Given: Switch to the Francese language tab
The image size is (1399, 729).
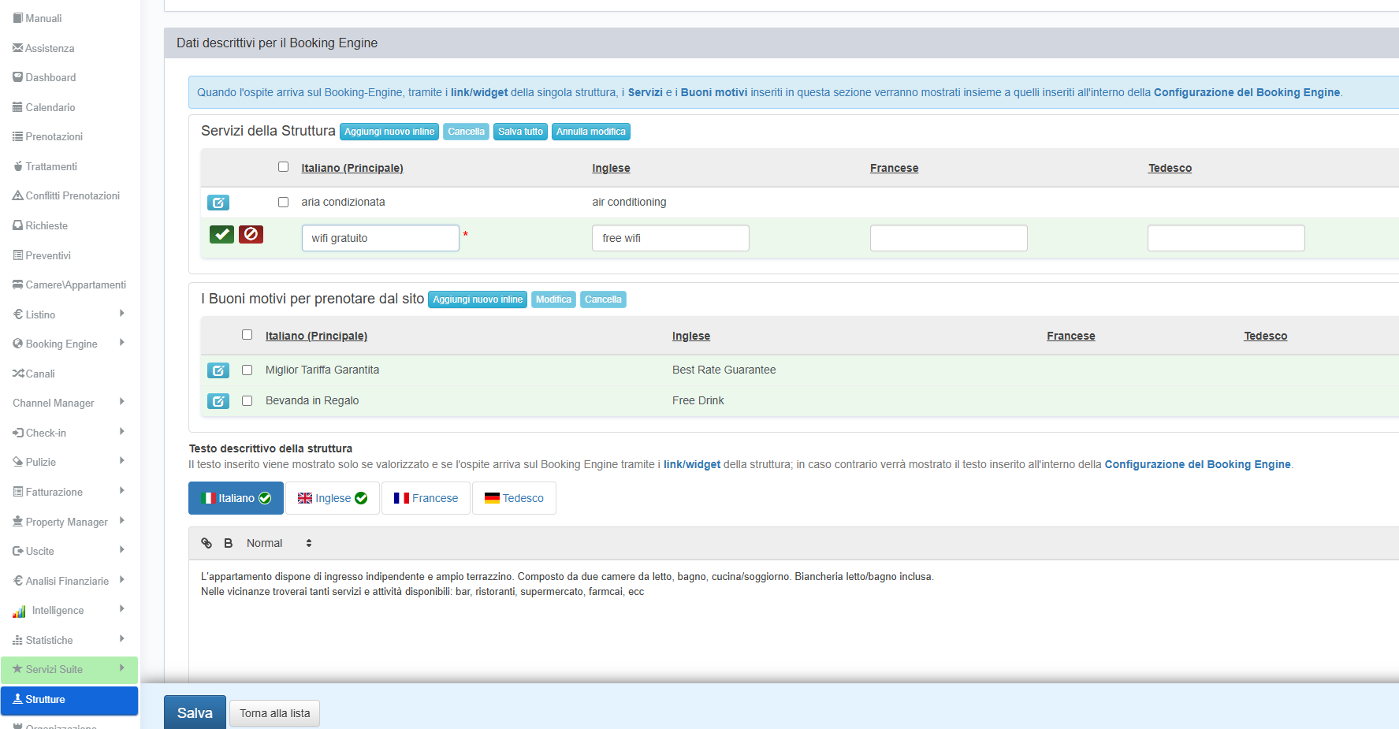Looking at the screenshot, I should [x=426, y=498].
